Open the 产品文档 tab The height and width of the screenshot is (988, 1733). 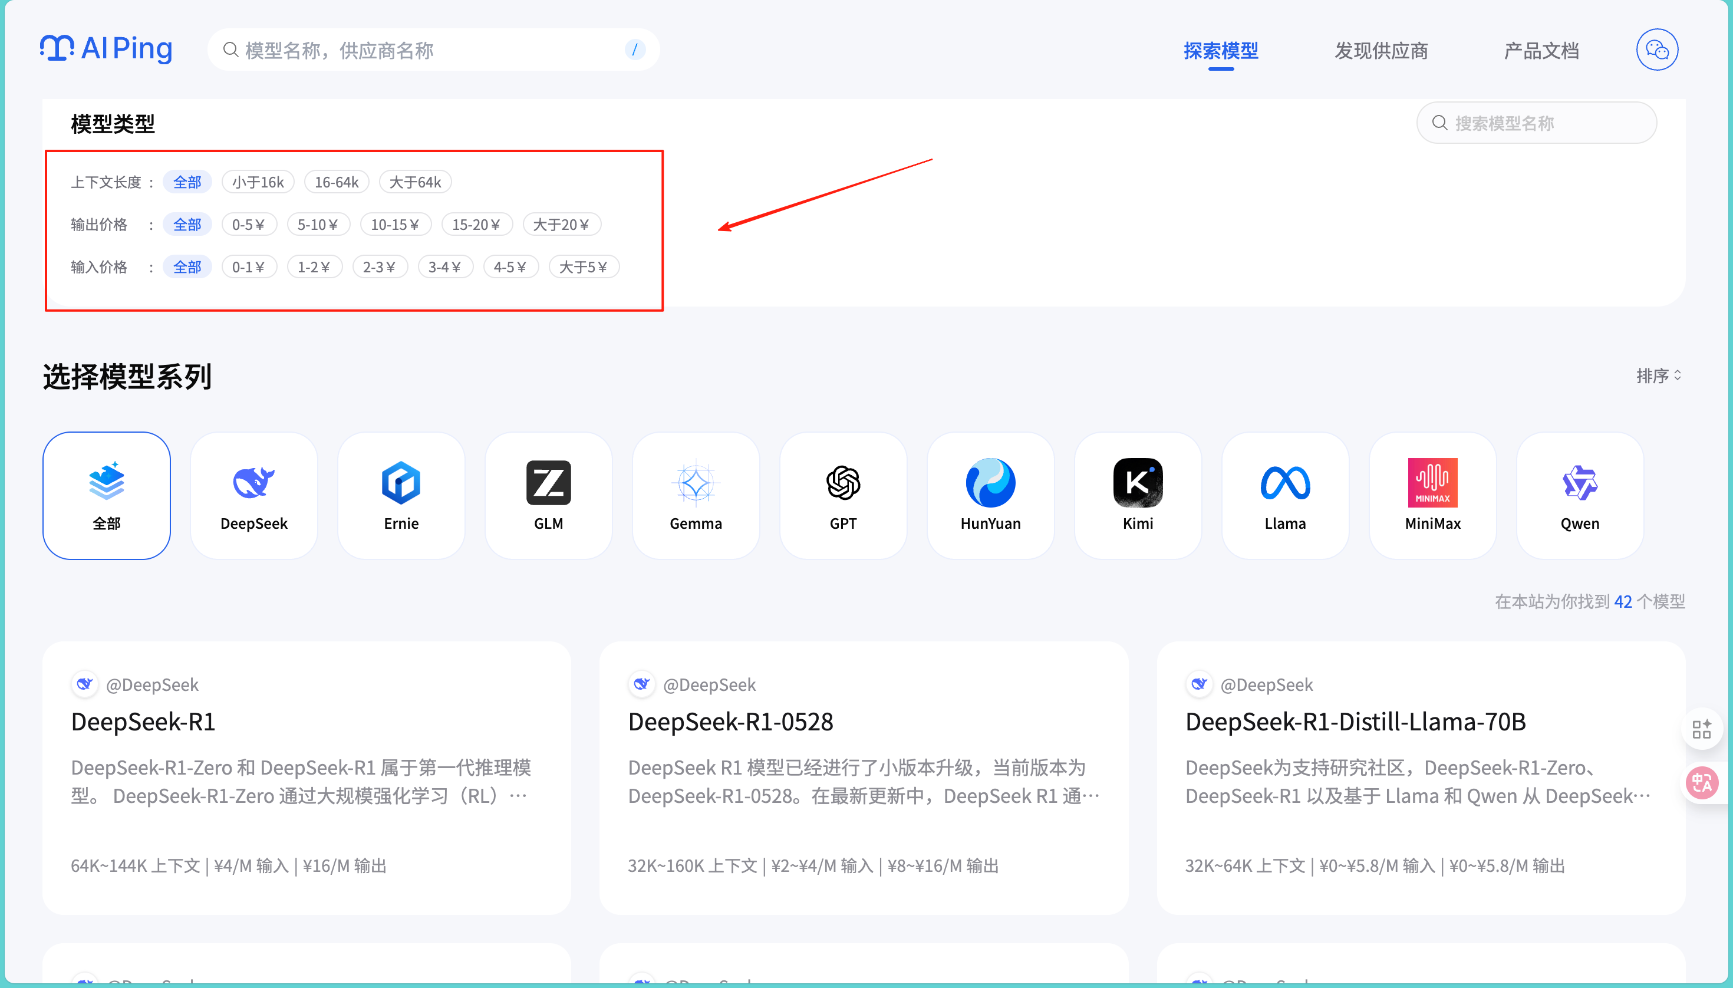click(x=1541, y=50)
